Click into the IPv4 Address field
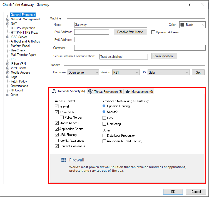Viewport: 209px width, 197px height. click(x=91, y=32)
